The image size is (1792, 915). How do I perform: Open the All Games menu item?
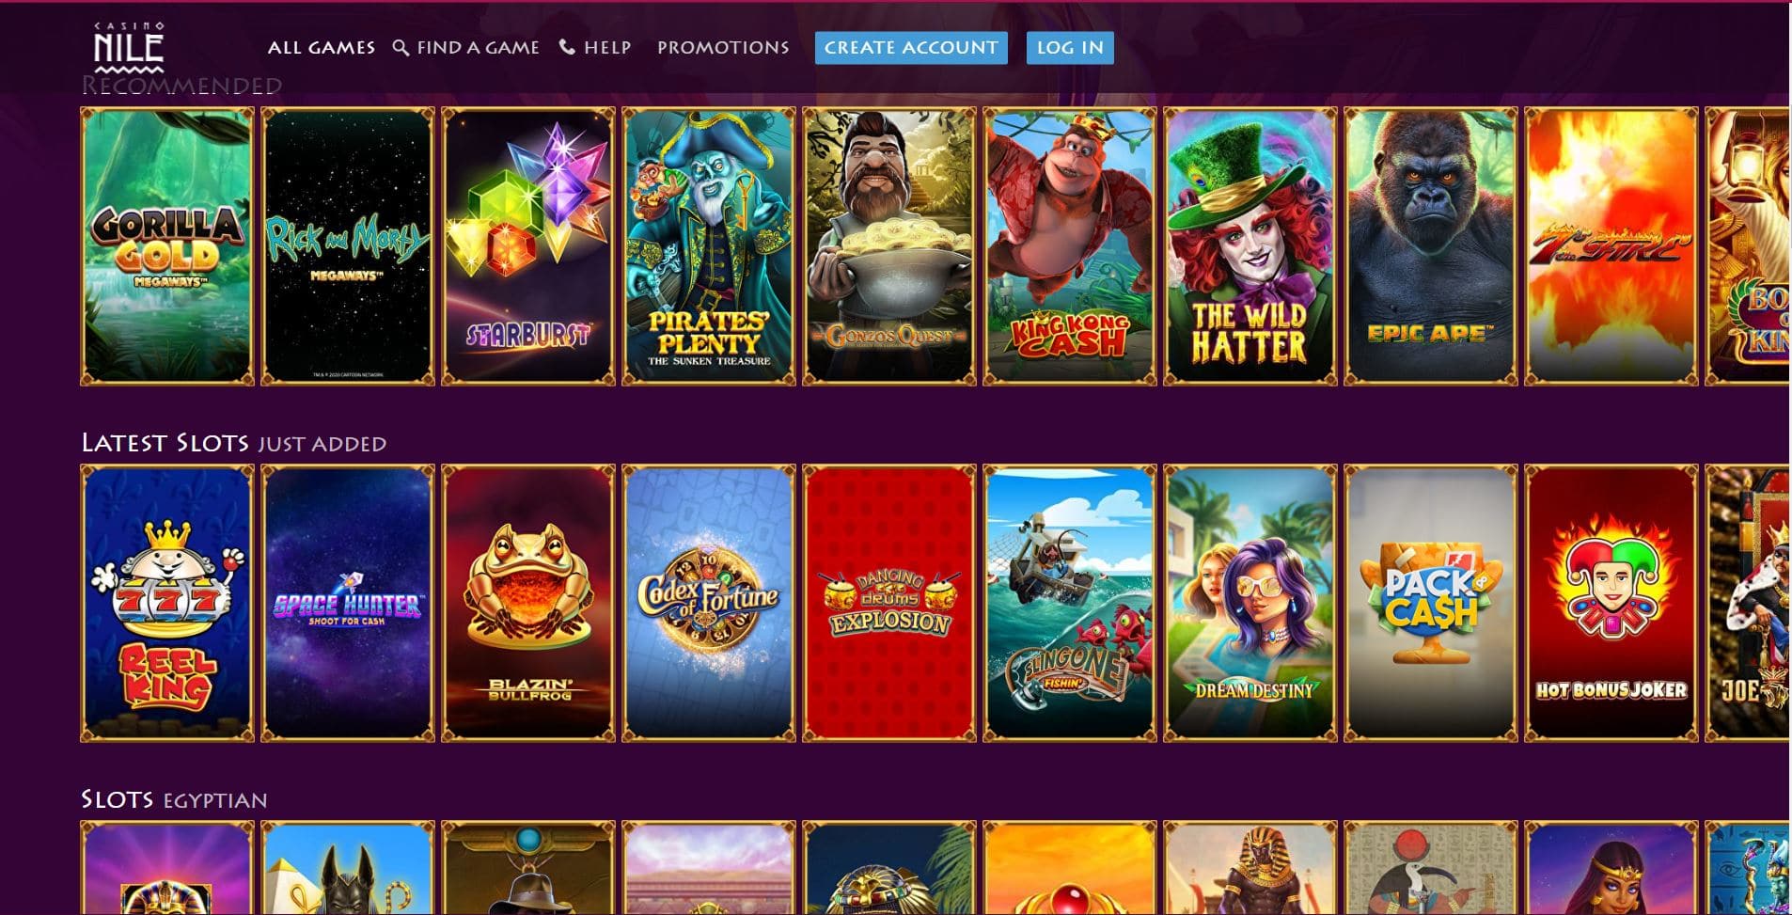point(321,47)
